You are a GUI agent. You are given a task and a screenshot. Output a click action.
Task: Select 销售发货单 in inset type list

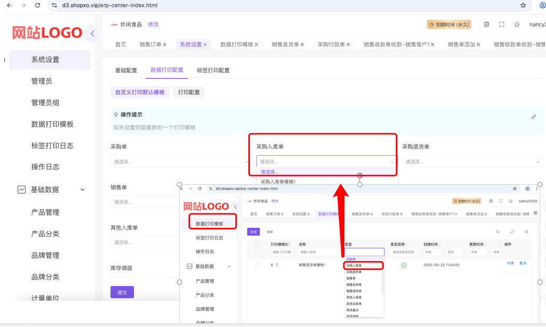pyautogui.click(x=354, y=284)
